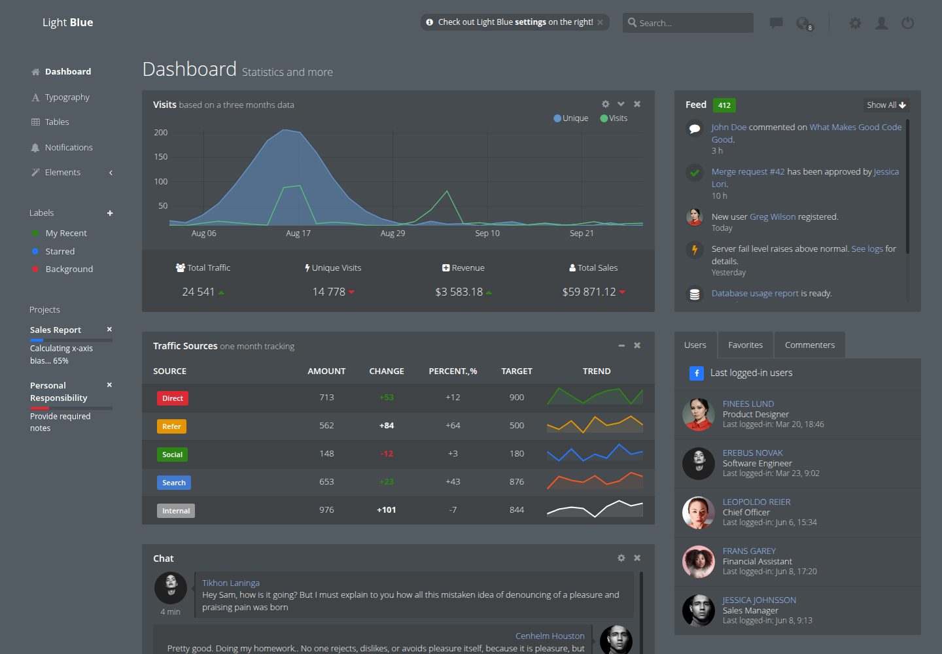Select the My Recent label
This screenshot has width=942, height=654.
click(66, 233)
